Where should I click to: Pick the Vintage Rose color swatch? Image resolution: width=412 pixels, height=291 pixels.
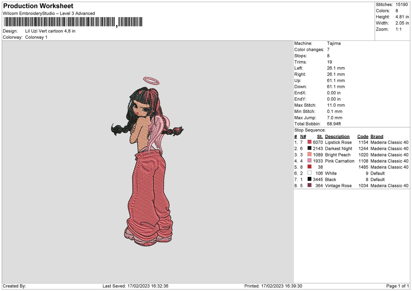(309, 185)
